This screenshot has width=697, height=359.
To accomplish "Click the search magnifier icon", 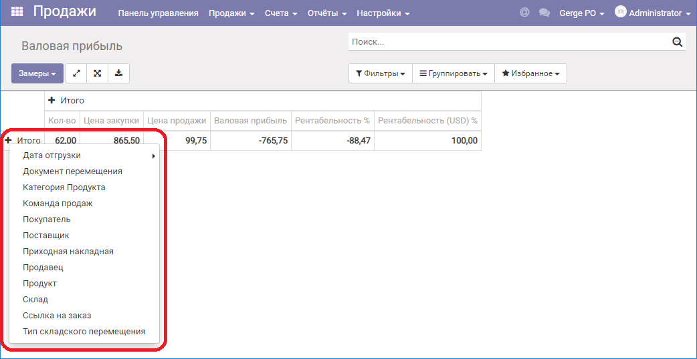I will tap(677, 42).
